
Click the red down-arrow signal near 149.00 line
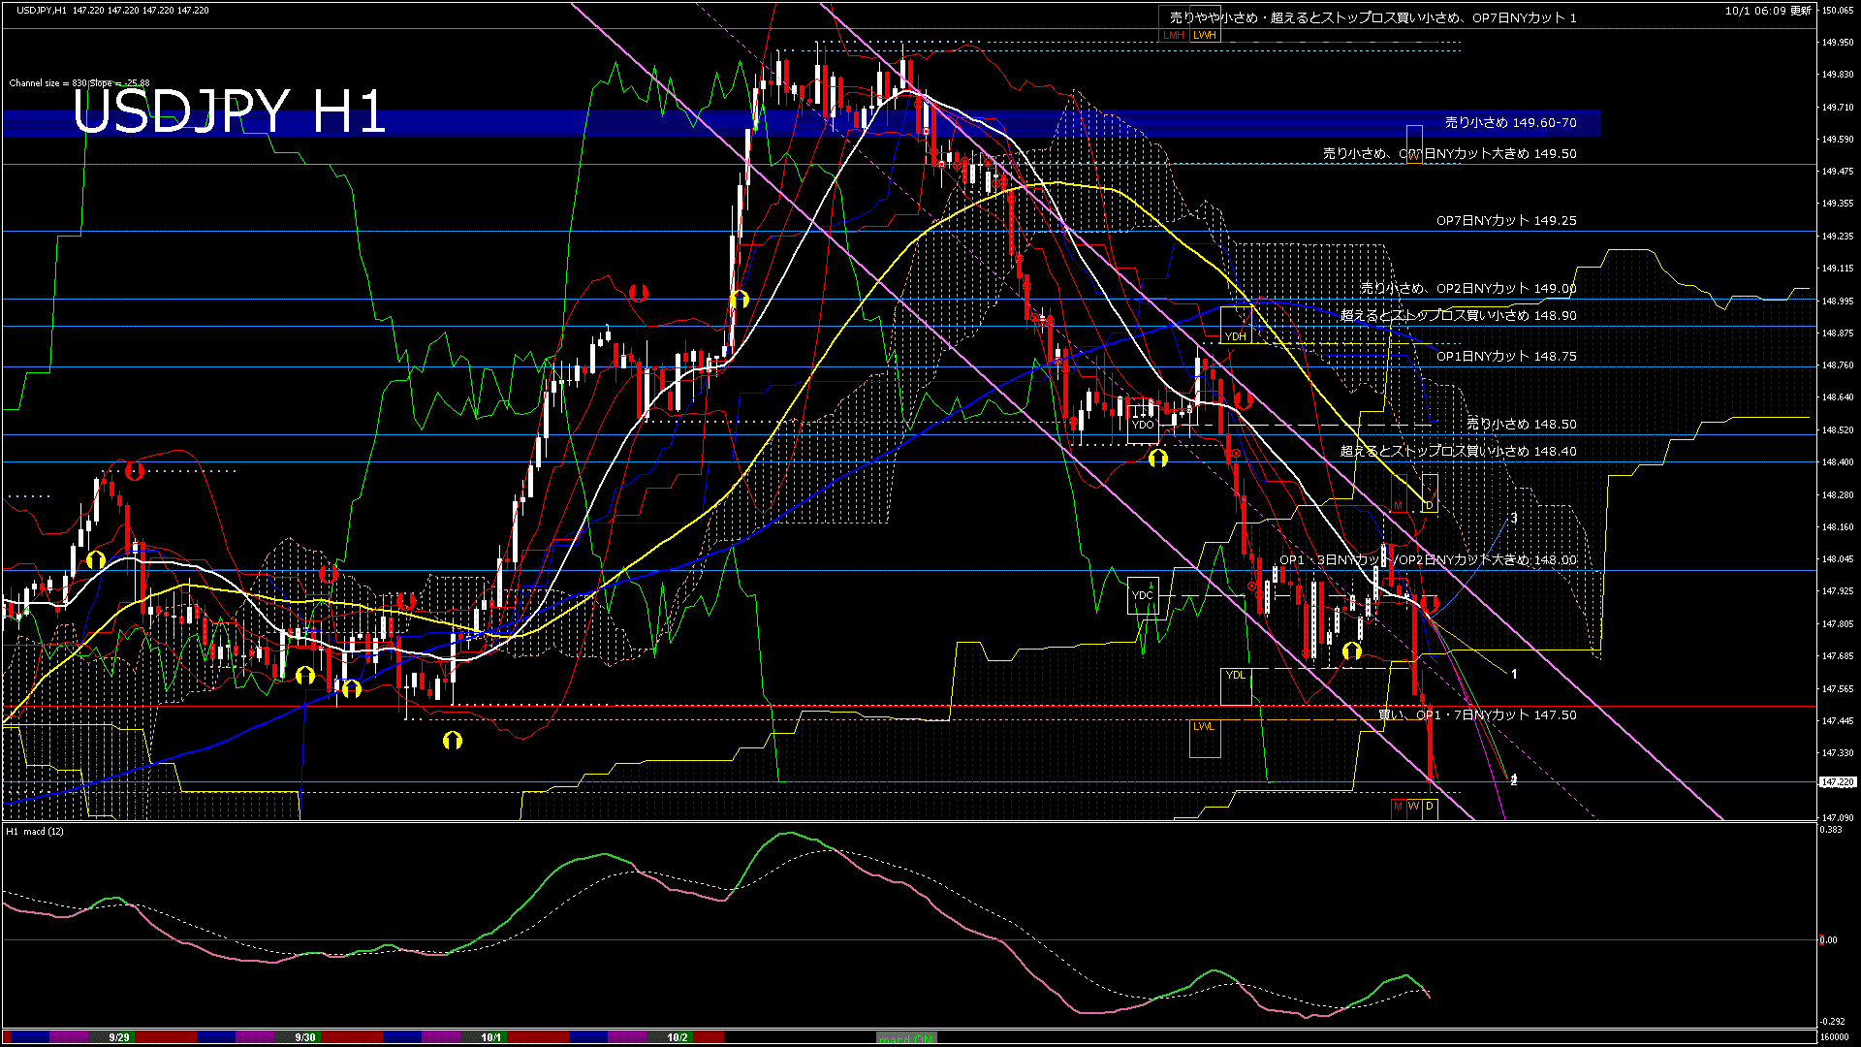[638, 292]
